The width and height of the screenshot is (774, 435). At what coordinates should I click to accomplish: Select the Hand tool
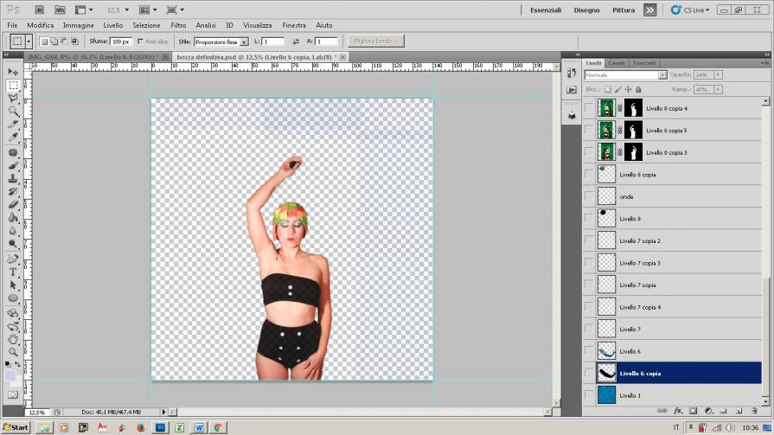click(x=13, y=340)
